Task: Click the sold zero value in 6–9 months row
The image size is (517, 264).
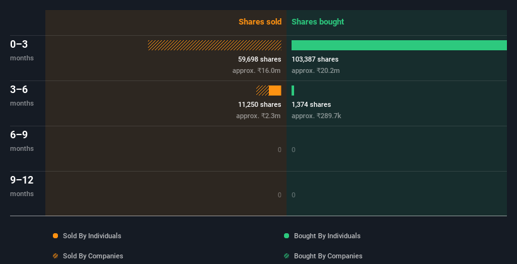Action: point(280,150)
